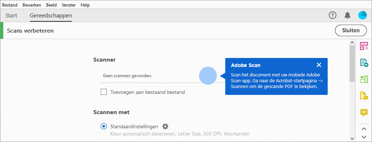The image size is (372, 142).
Task: Click the tools pane up chevron
Action: click(364, 129)
